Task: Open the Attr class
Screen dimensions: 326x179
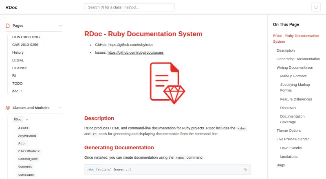Action: coord(22,143)
